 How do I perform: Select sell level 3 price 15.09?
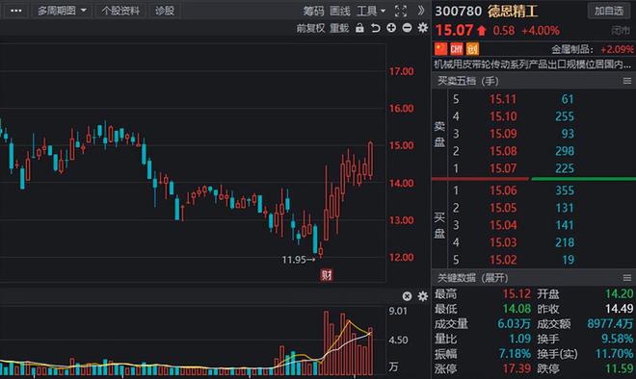pyautogui.click(x=503, y=134)
